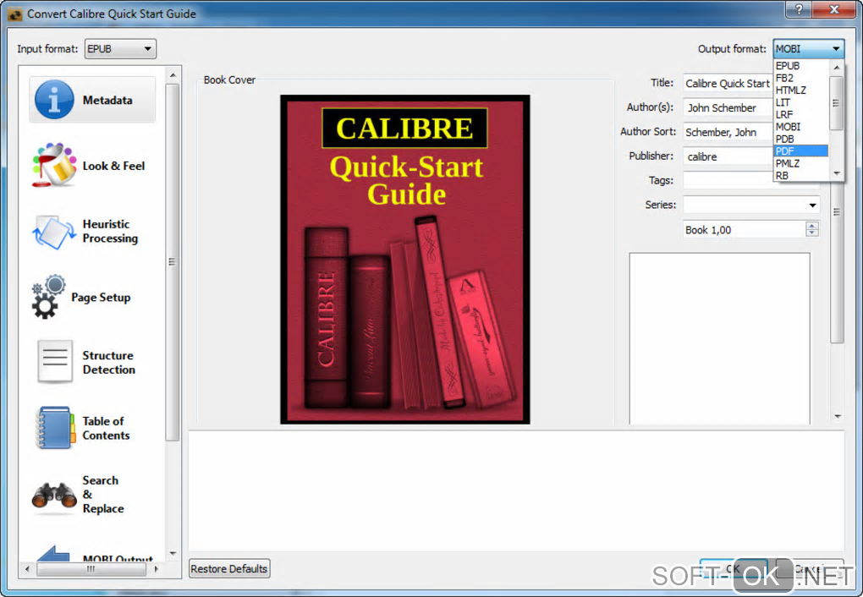Decrease series index with down stepper
This screenshot has width=863, height=597.
(812, 233)
